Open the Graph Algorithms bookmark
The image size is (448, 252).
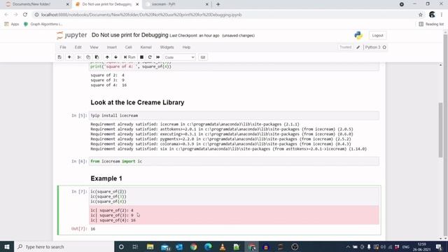(x=43, y=24)
